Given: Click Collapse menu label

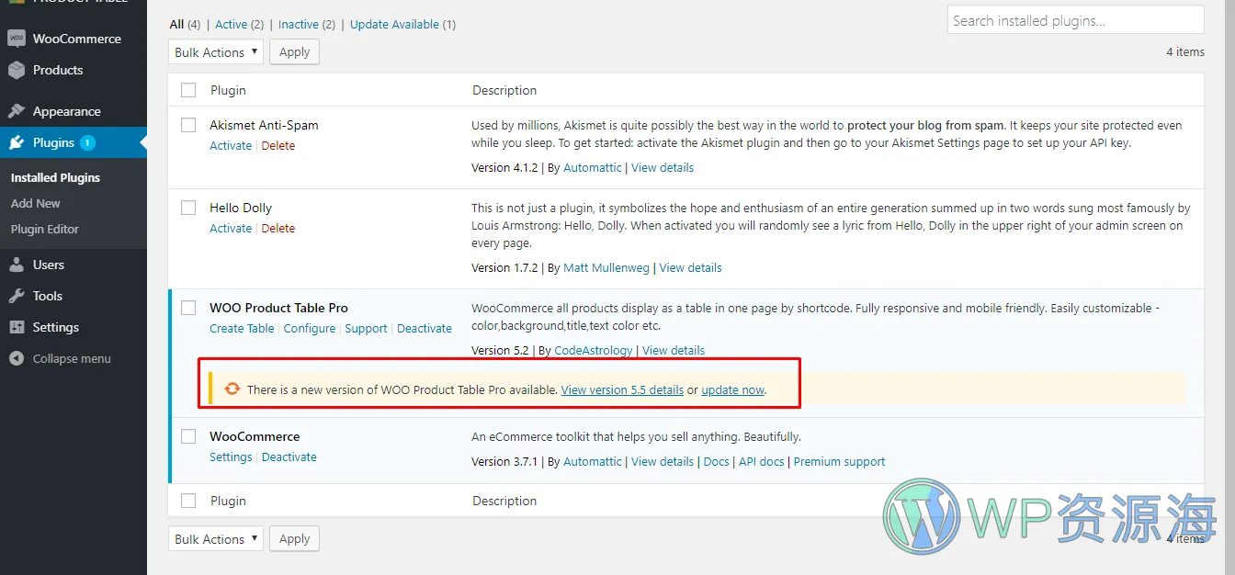Looking at the screenshot, I should 72,358.
